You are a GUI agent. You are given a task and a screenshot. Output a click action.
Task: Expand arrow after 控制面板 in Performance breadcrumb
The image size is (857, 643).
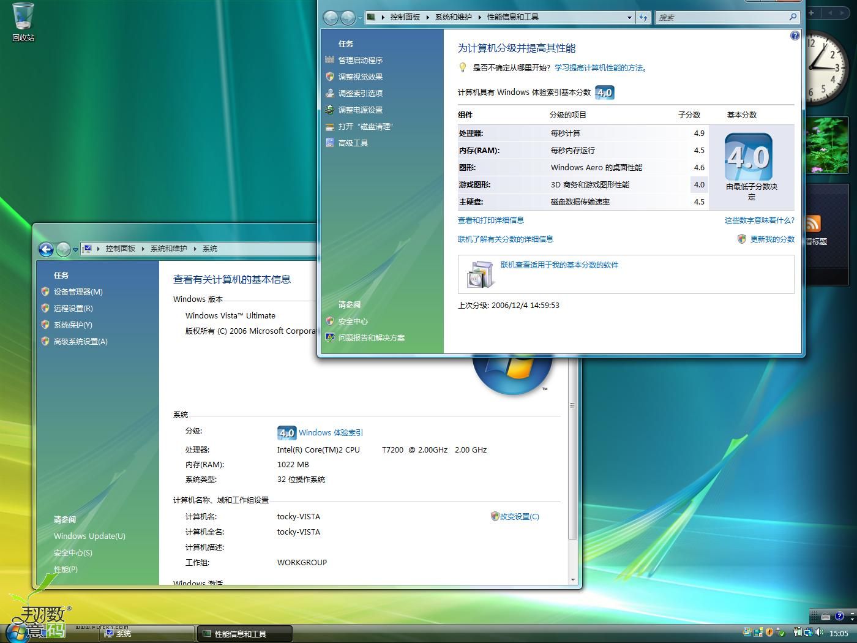pos(427,17)
